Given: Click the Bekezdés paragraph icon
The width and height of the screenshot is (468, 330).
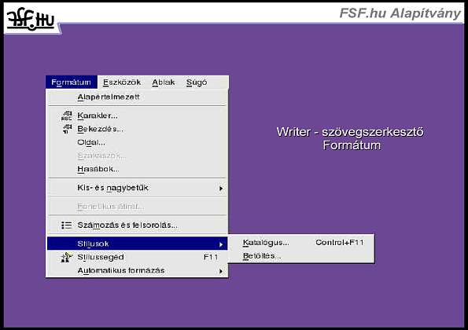Looking at the screenshot, I should (67, 129).
